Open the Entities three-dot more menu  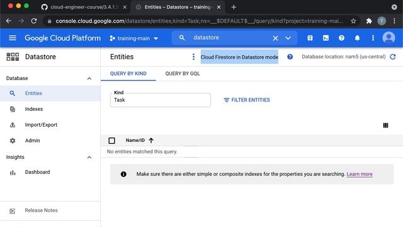[x=193, y=57]
